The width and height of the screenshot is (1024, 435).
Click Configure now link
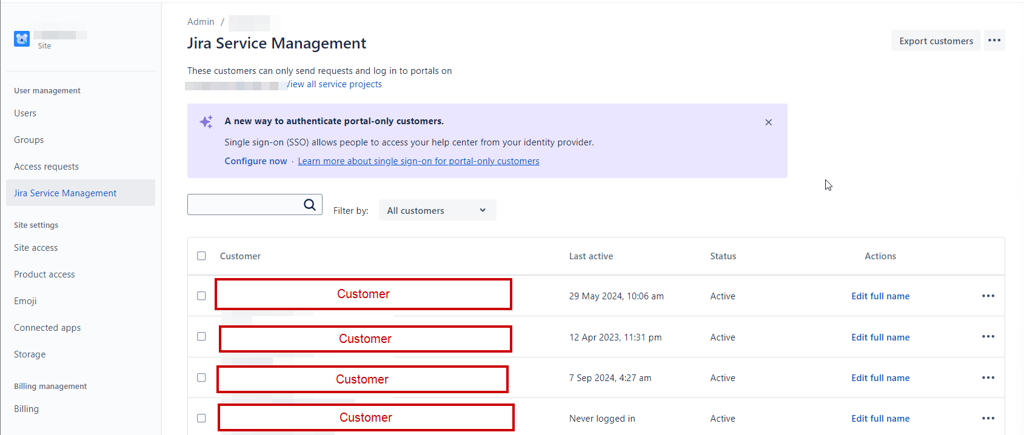point(256,161)
